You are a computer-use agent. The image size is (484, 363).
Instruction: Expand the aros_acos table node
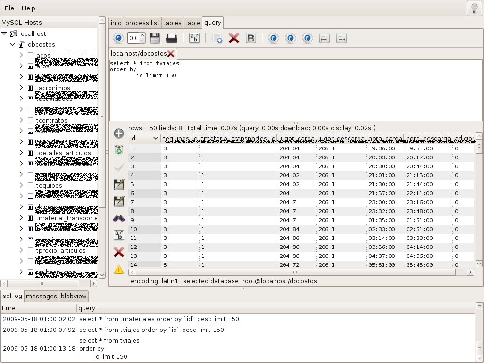(x=21, y=77)
